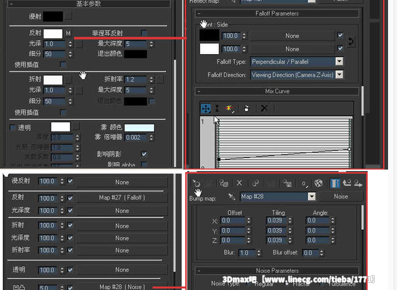This screenshot has width=397, height=290.
Task: Click the 透明 None map button
Action: (x=122, y=270)
